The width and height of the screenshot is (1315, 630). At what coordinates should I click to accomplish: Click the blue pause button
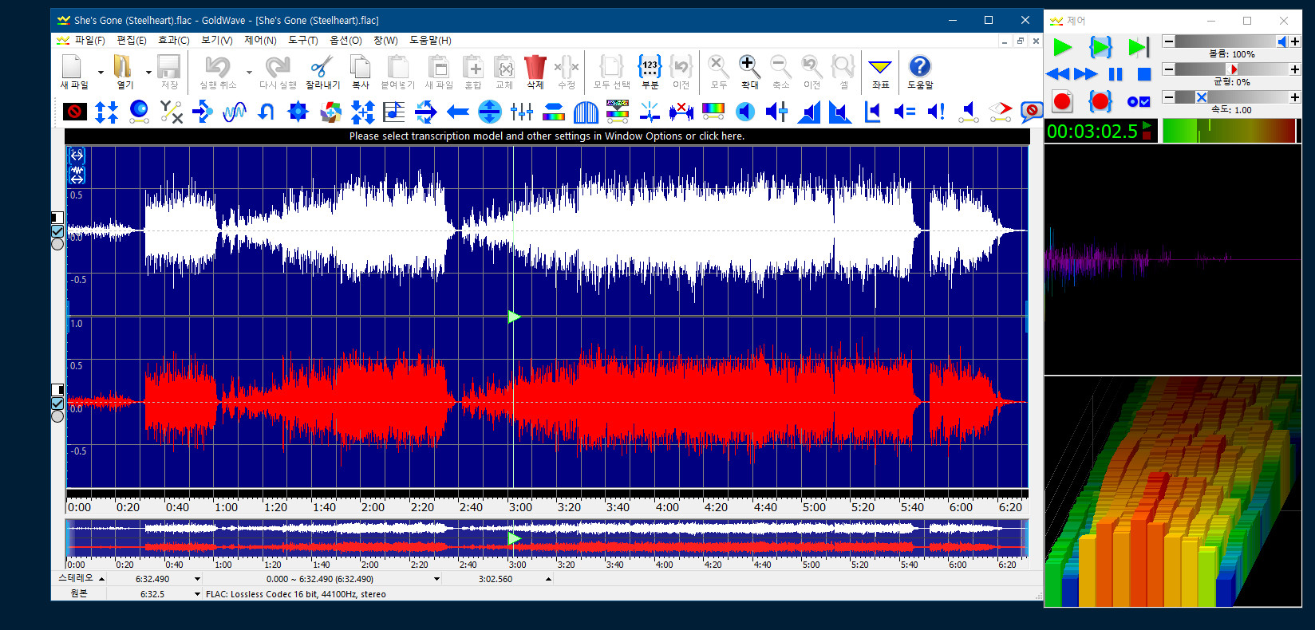1116,74
